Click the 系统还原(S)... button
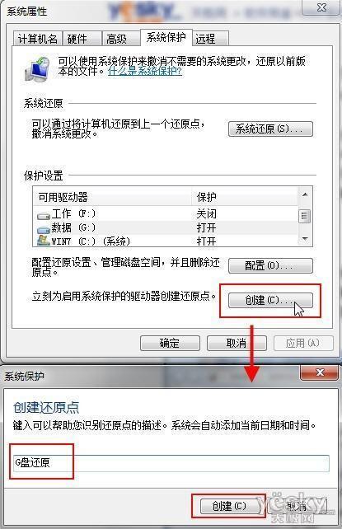342x529 pixels. coord(270,129)
